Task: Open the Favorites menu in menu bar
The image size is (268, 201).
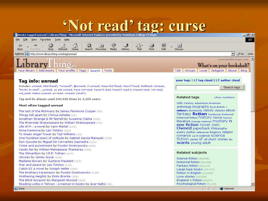Action: click(x=46, y=40)
